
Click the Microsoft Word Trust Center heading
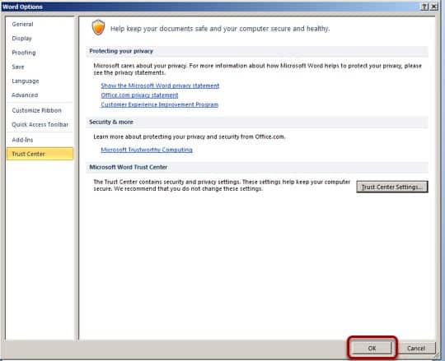[x=129, y=167]
